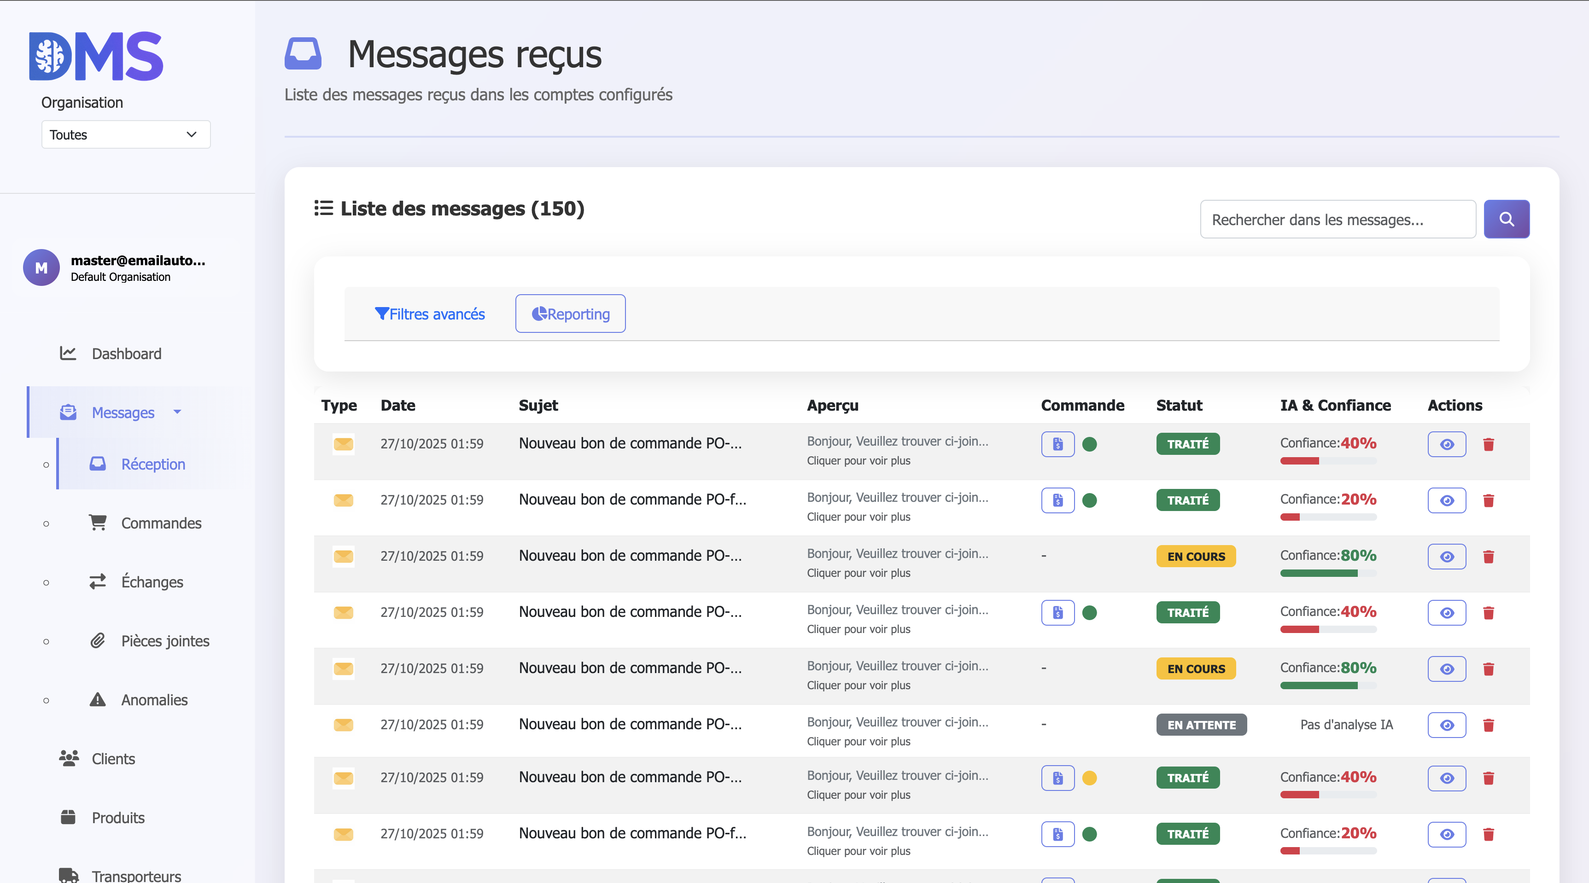Viewport: 1589px width, 883px height.
Task: Click eye button on EN ATTENTE message
Action: coord(1447,725)
